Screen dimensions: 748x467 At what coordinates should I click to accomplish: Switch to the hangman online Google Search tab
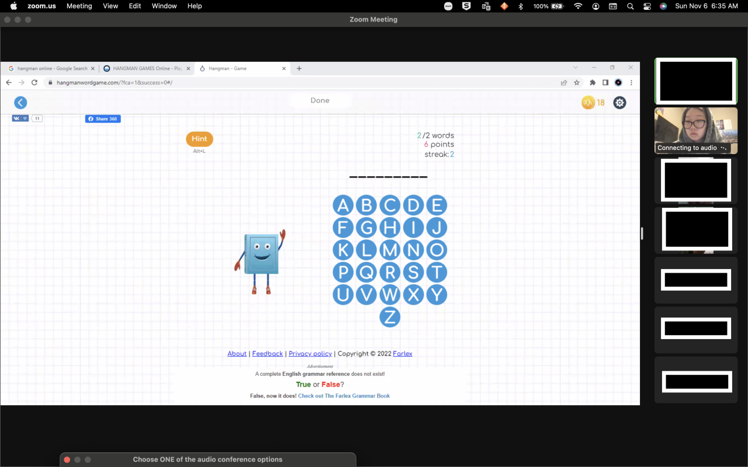click(51, 68)
